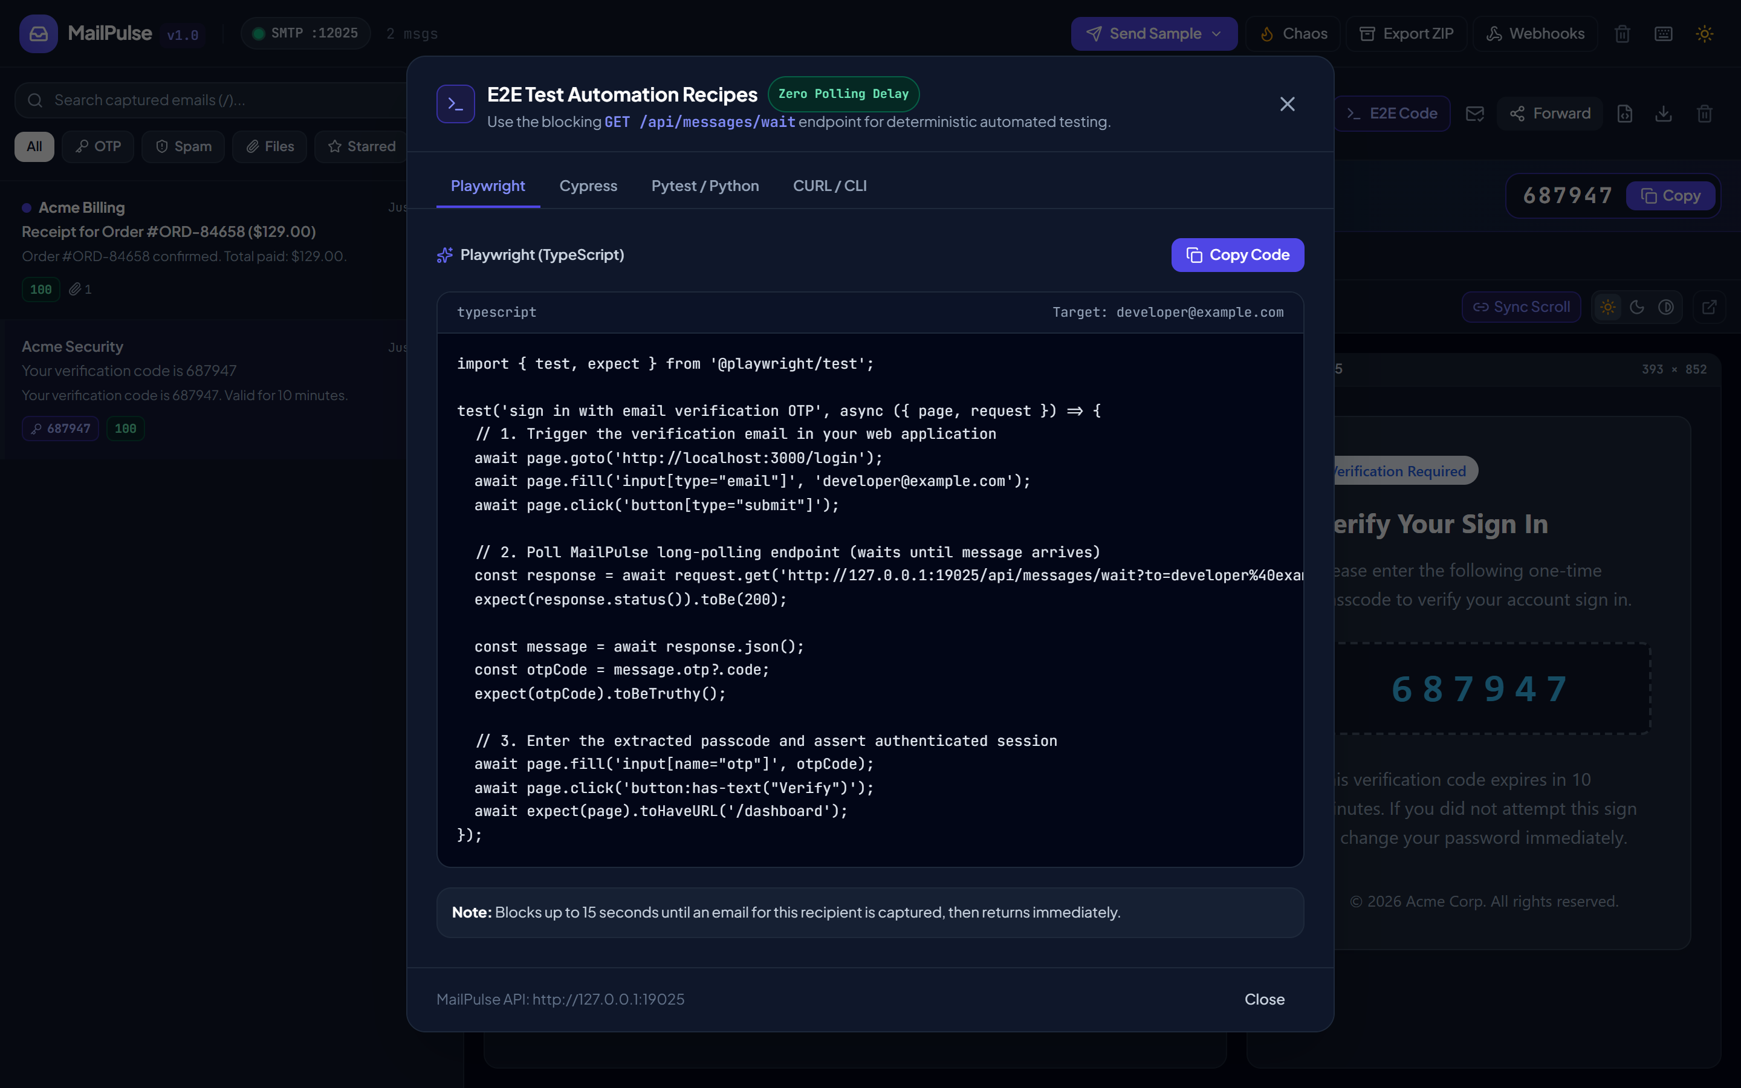Download the email using the download icon
Screen dimensions: 1741x1088
coord(1663,114)
